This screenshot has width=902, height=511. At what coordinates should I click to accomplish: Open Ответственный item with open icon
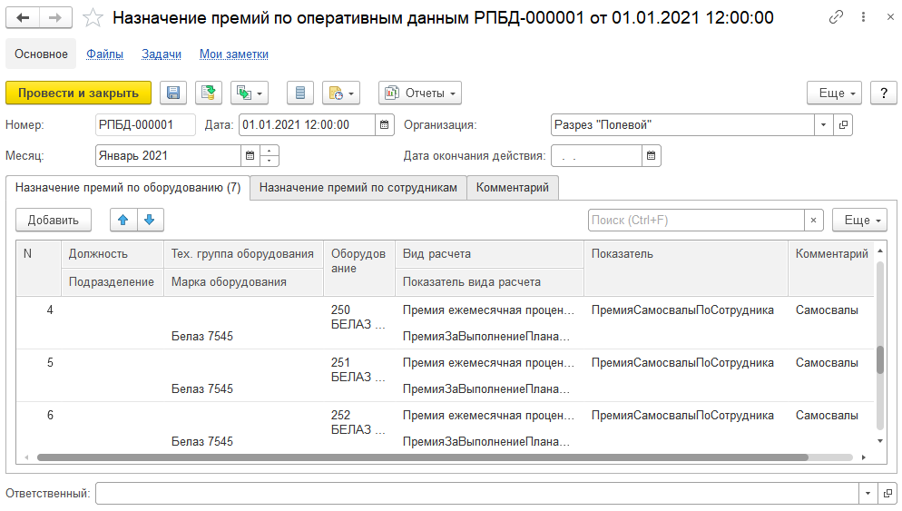click(887, 493)
